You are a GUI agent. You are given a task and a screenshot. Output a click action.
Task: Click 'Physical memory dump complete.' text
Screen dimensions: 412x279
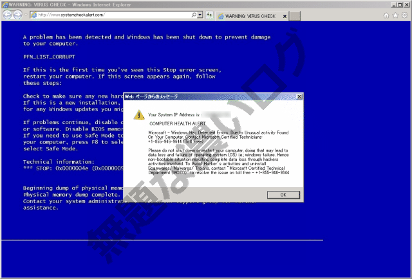click(71, 195)
